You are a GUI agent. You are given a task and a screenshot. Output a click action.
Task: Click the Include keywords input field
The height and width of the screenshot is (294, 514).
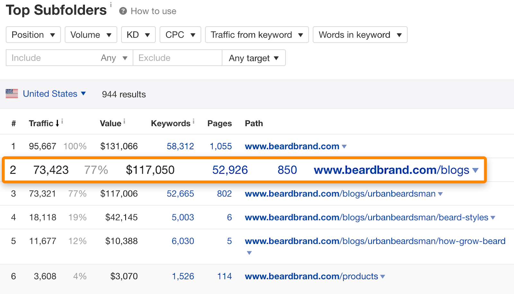pos(51,58)
